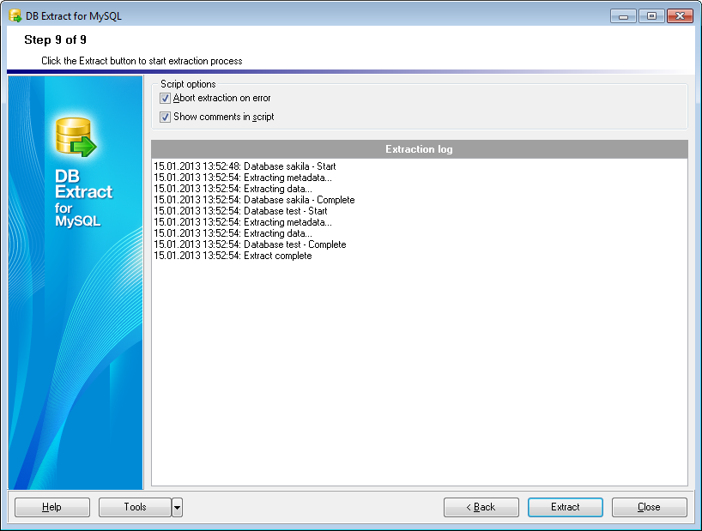Minimize the DB Extract window
702x531 pixels.
[x=623, y=16]
